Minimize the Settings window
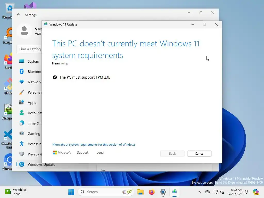The image size is (264, 198). [x=189, y=13]
